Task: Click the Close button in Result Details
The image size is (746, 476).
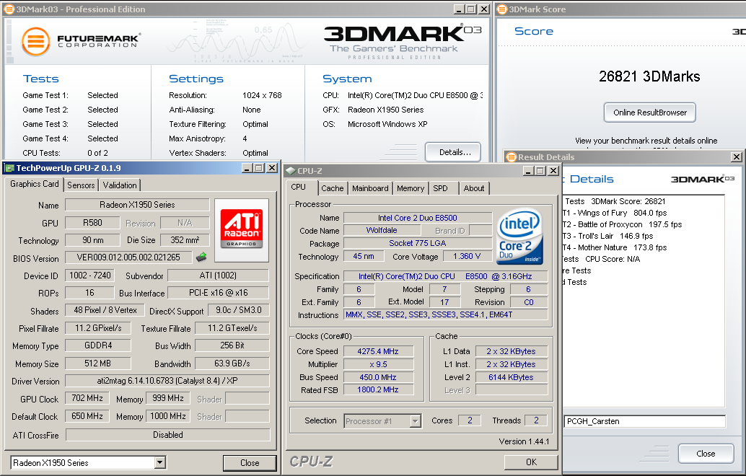Action: coord(706,454)
